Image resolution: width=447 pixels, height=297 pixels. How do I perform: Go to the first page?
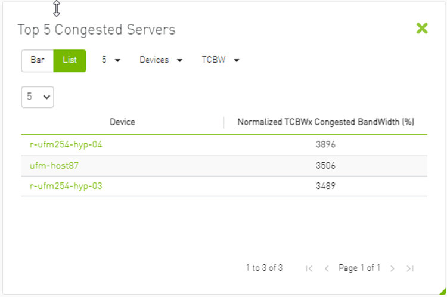(309, 268)
